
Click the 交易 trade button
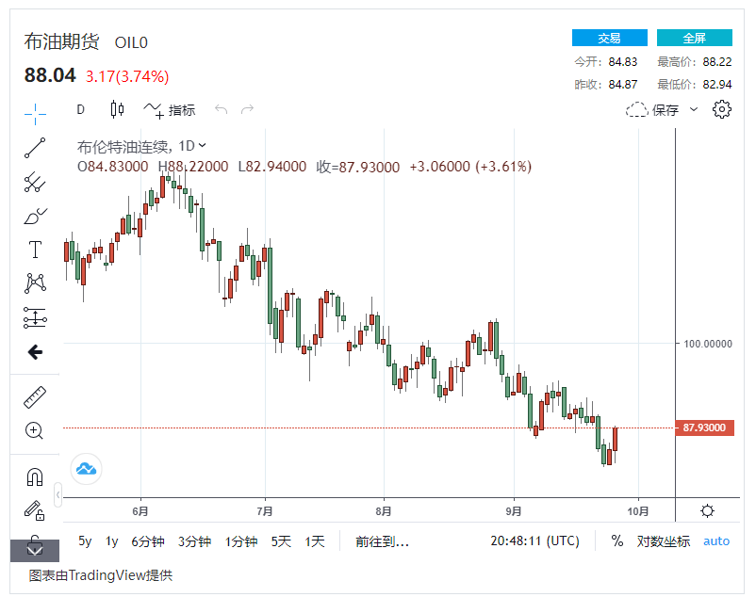click(609, 38)
